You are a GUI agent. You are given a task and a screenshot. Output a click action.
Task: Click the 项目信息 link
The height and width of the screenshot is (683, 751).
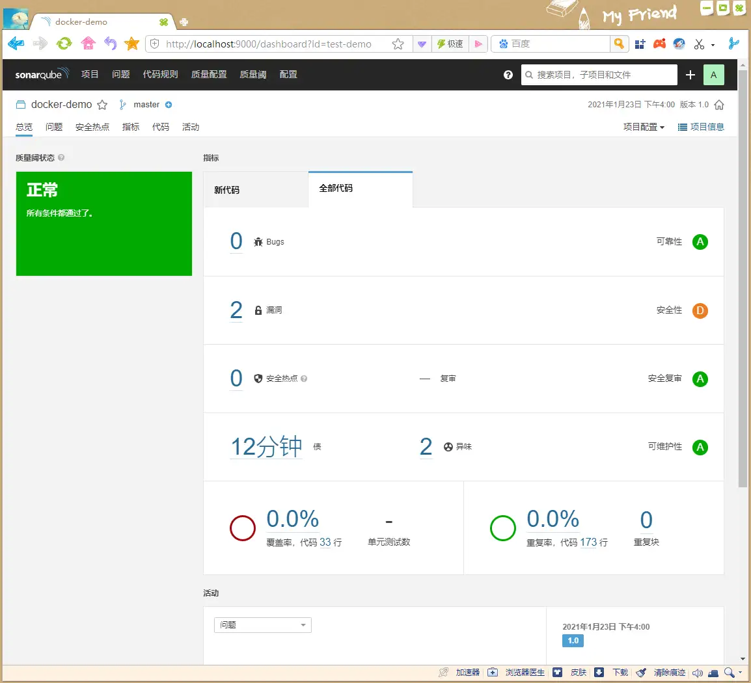click(x=701, y=127)
